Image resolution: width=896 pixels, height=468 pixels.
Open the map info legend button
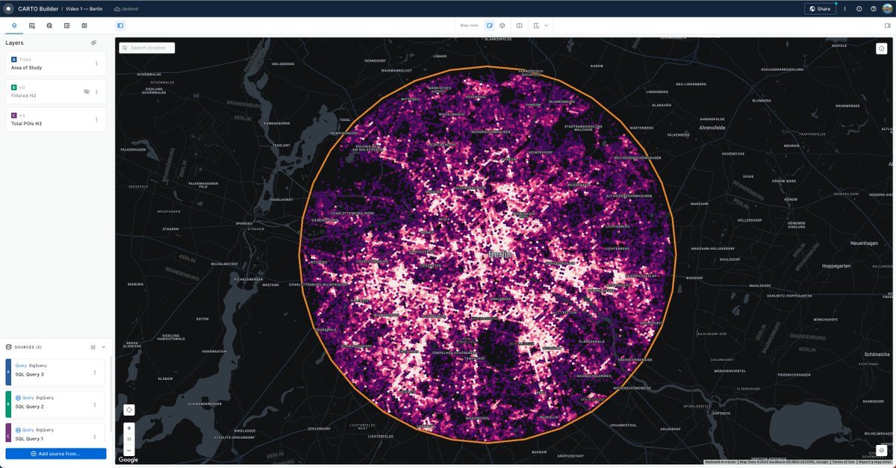(x=882, y=49)
